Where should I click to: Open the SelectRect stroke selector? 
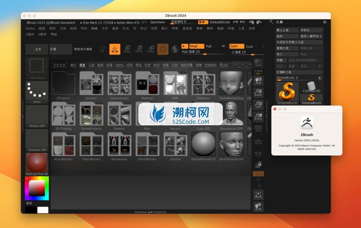click(x=37, y=68)
